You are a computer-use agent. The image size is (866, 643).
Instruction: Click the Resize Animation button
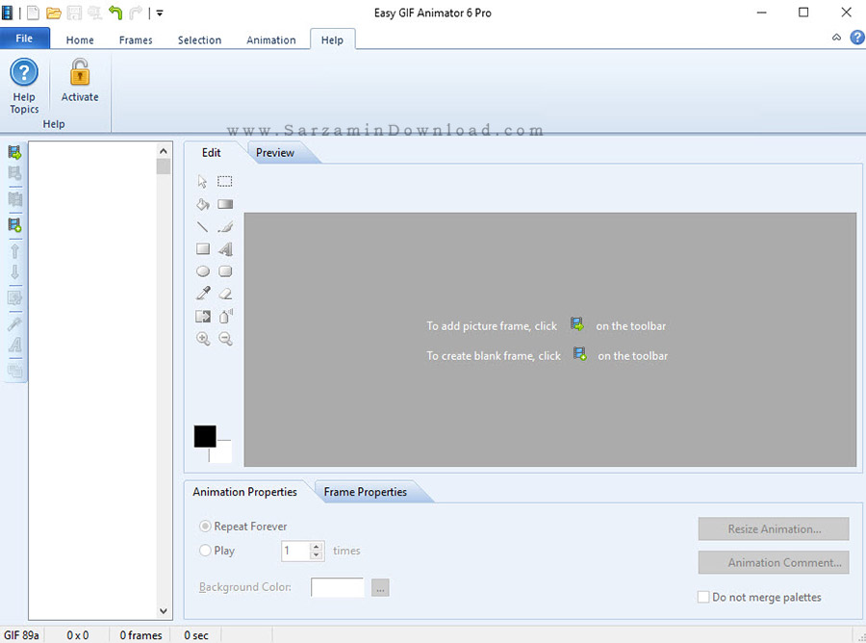pos(774,528)
